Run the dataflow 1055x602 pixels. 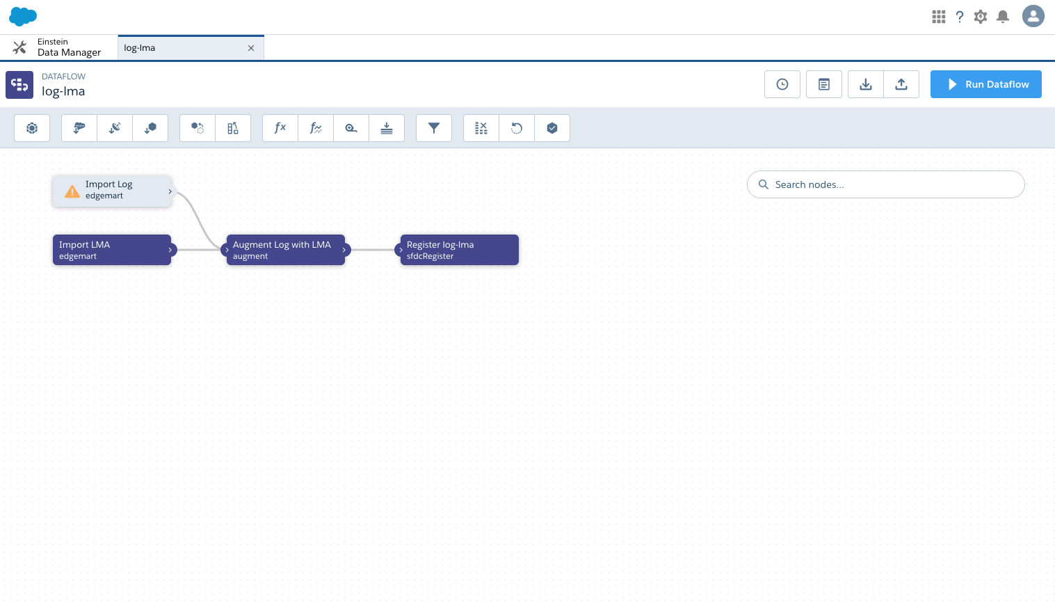(986, 84)
